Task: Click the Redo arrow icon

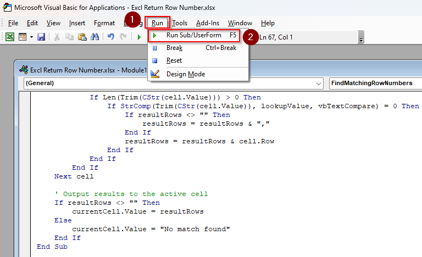Action: pyautogui.click(x=123, y=37)
